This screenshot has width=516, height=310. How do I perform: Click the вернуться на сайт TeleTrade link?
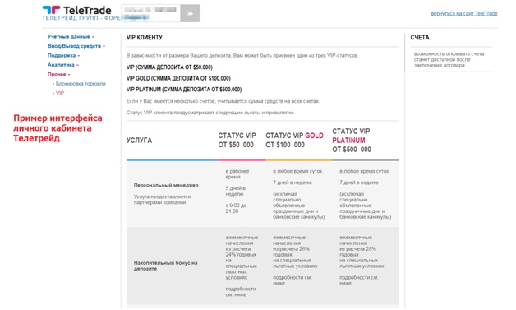[x=464, y=13]
